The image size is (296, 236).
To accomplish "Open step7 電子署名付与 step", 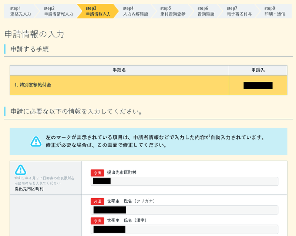I will pyautogui.click(x=239, y=11).
